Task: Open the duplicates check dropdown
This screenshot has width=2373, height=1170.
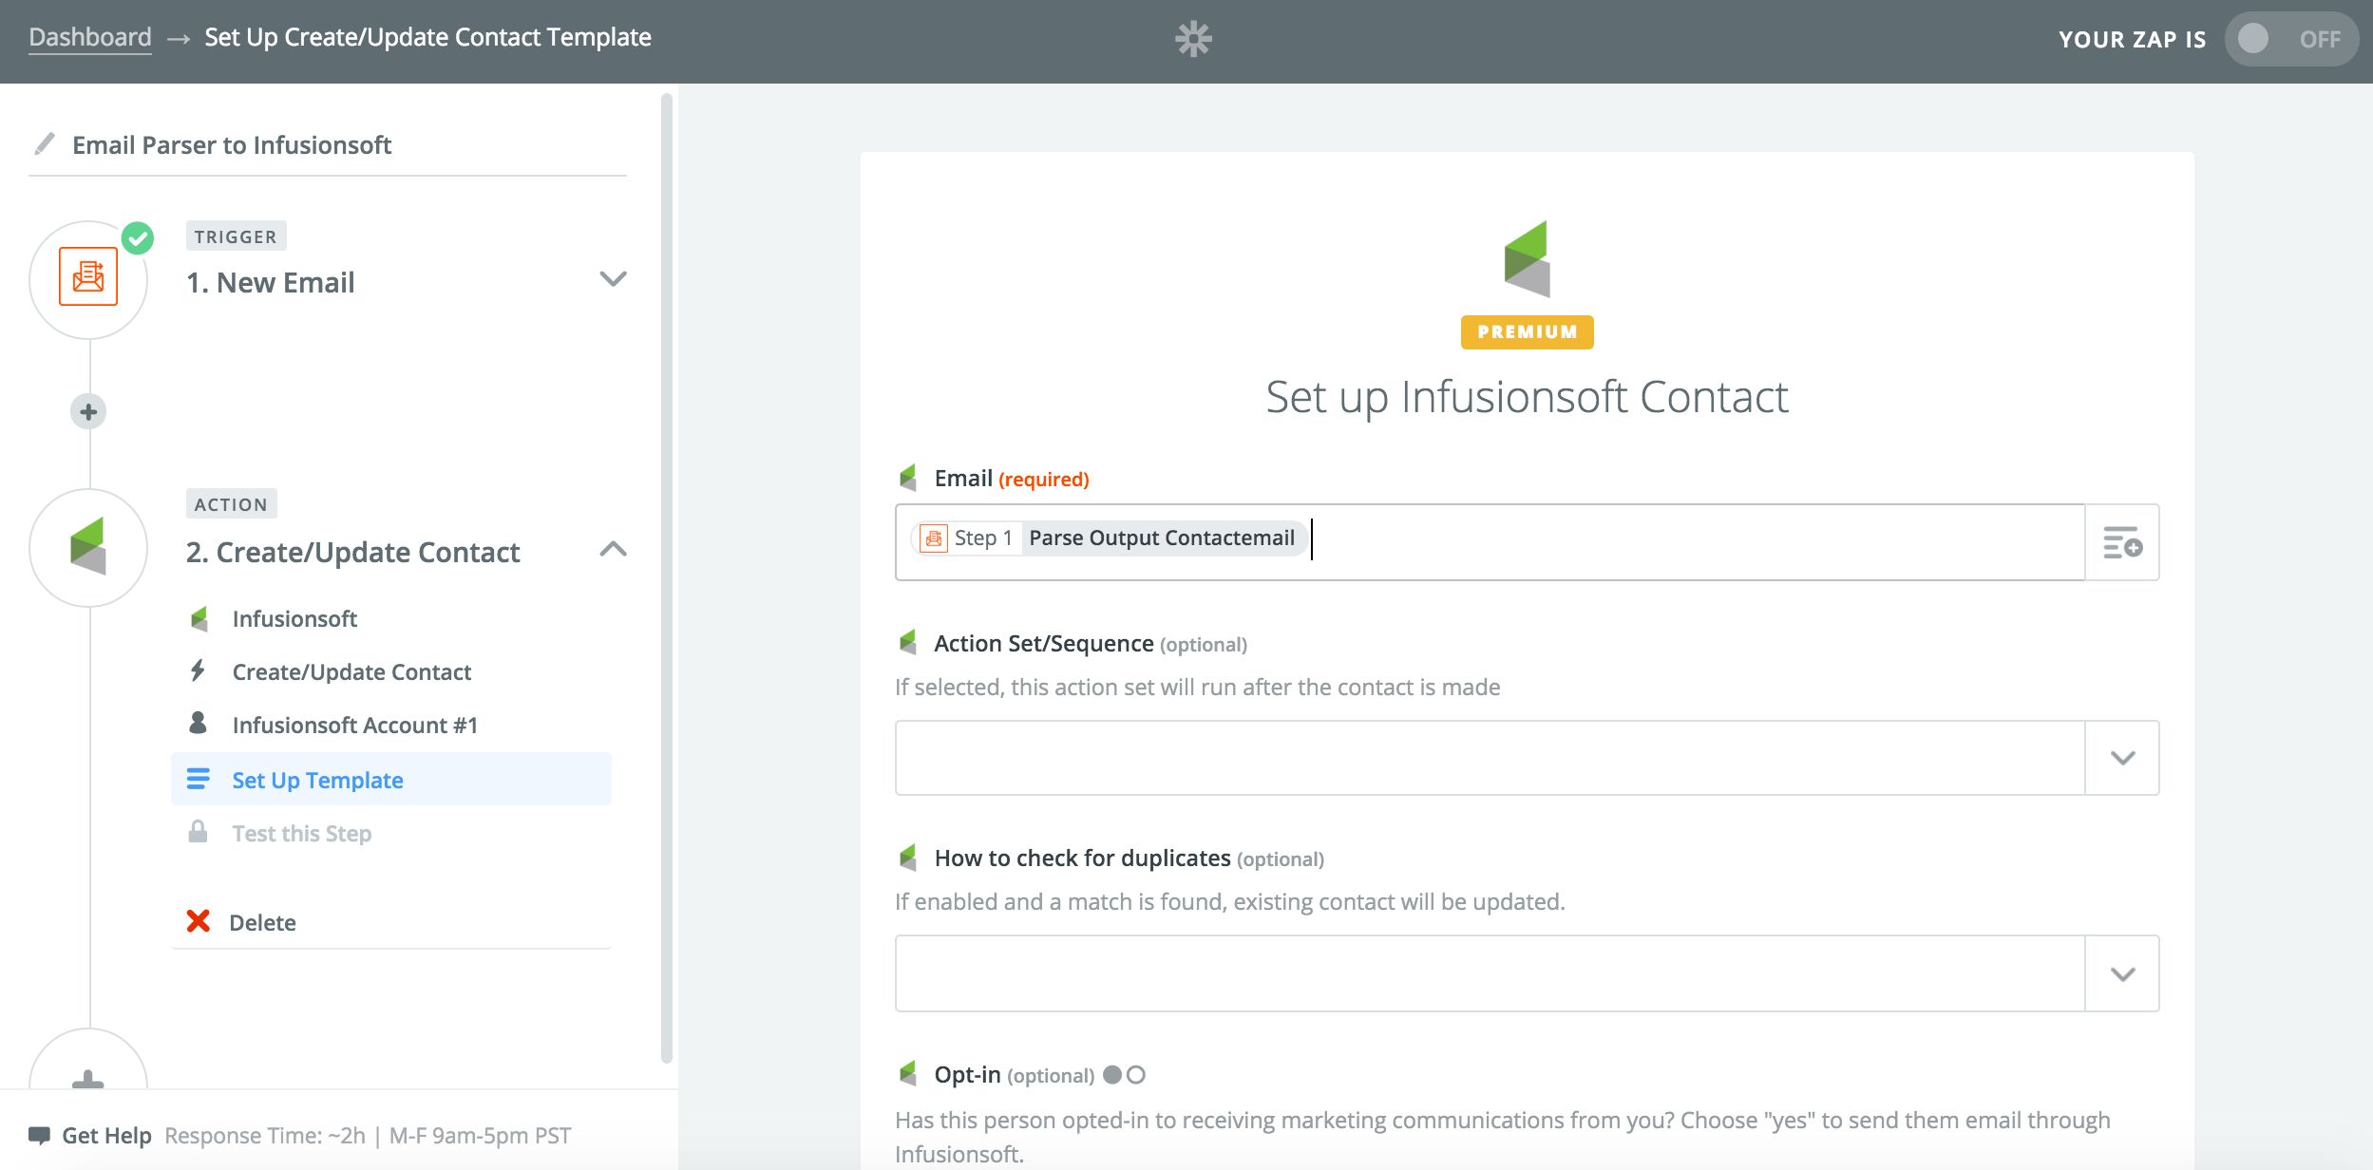Action: coord(2121,973)
